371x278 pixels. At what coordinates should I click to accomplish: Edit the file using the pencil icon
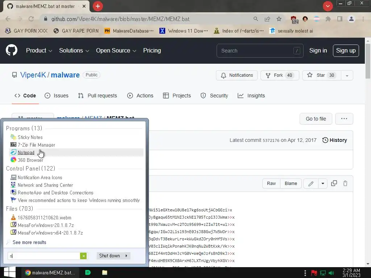[x=311, y=184]
